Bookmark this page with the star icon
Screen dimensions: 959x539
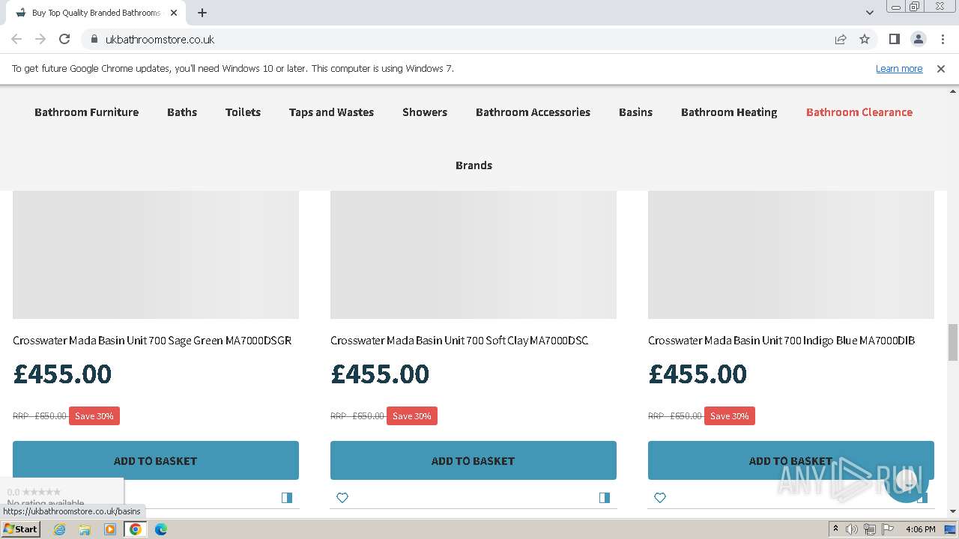pos(865,39)
